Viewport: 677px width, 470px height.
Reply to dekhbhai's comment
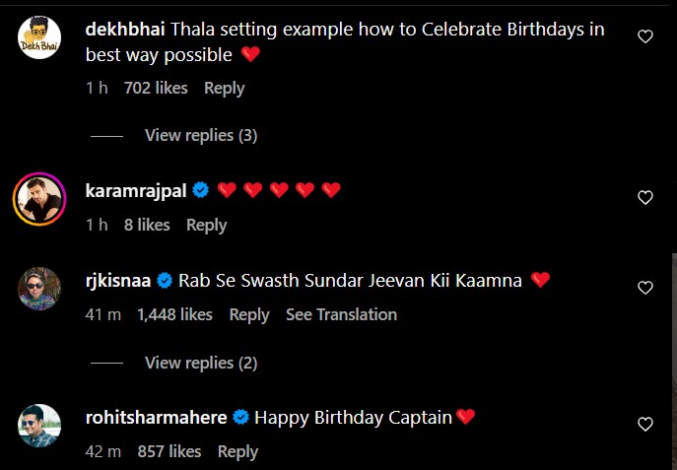(224, 88)
